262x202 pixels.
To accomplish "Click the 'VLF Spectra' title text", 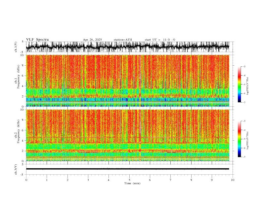I will [37, 40].
